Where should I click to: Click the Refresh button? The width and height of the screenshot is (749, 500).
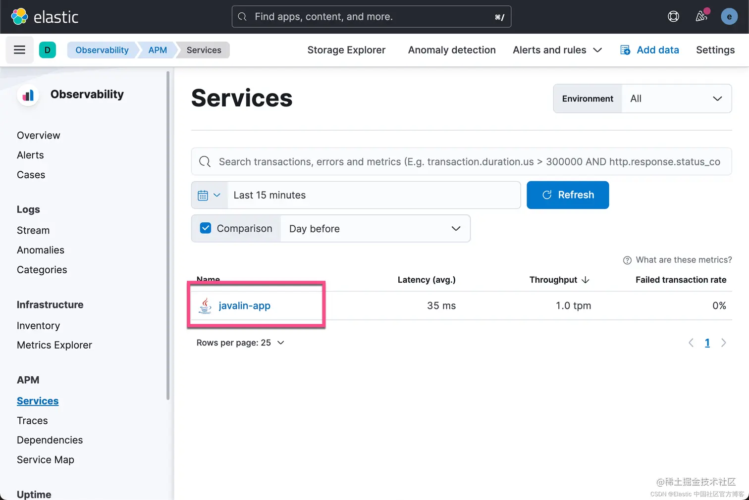click(568, 195)
